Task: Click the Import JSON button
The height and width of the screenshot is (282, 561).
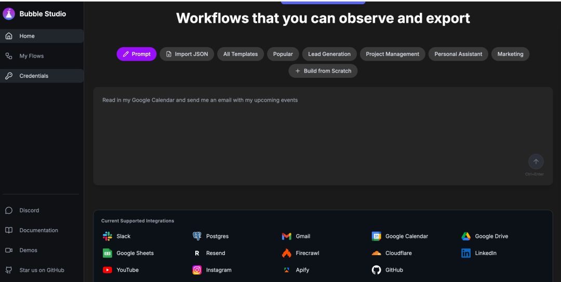Action: pyautogui.click(x=187, y=54)
